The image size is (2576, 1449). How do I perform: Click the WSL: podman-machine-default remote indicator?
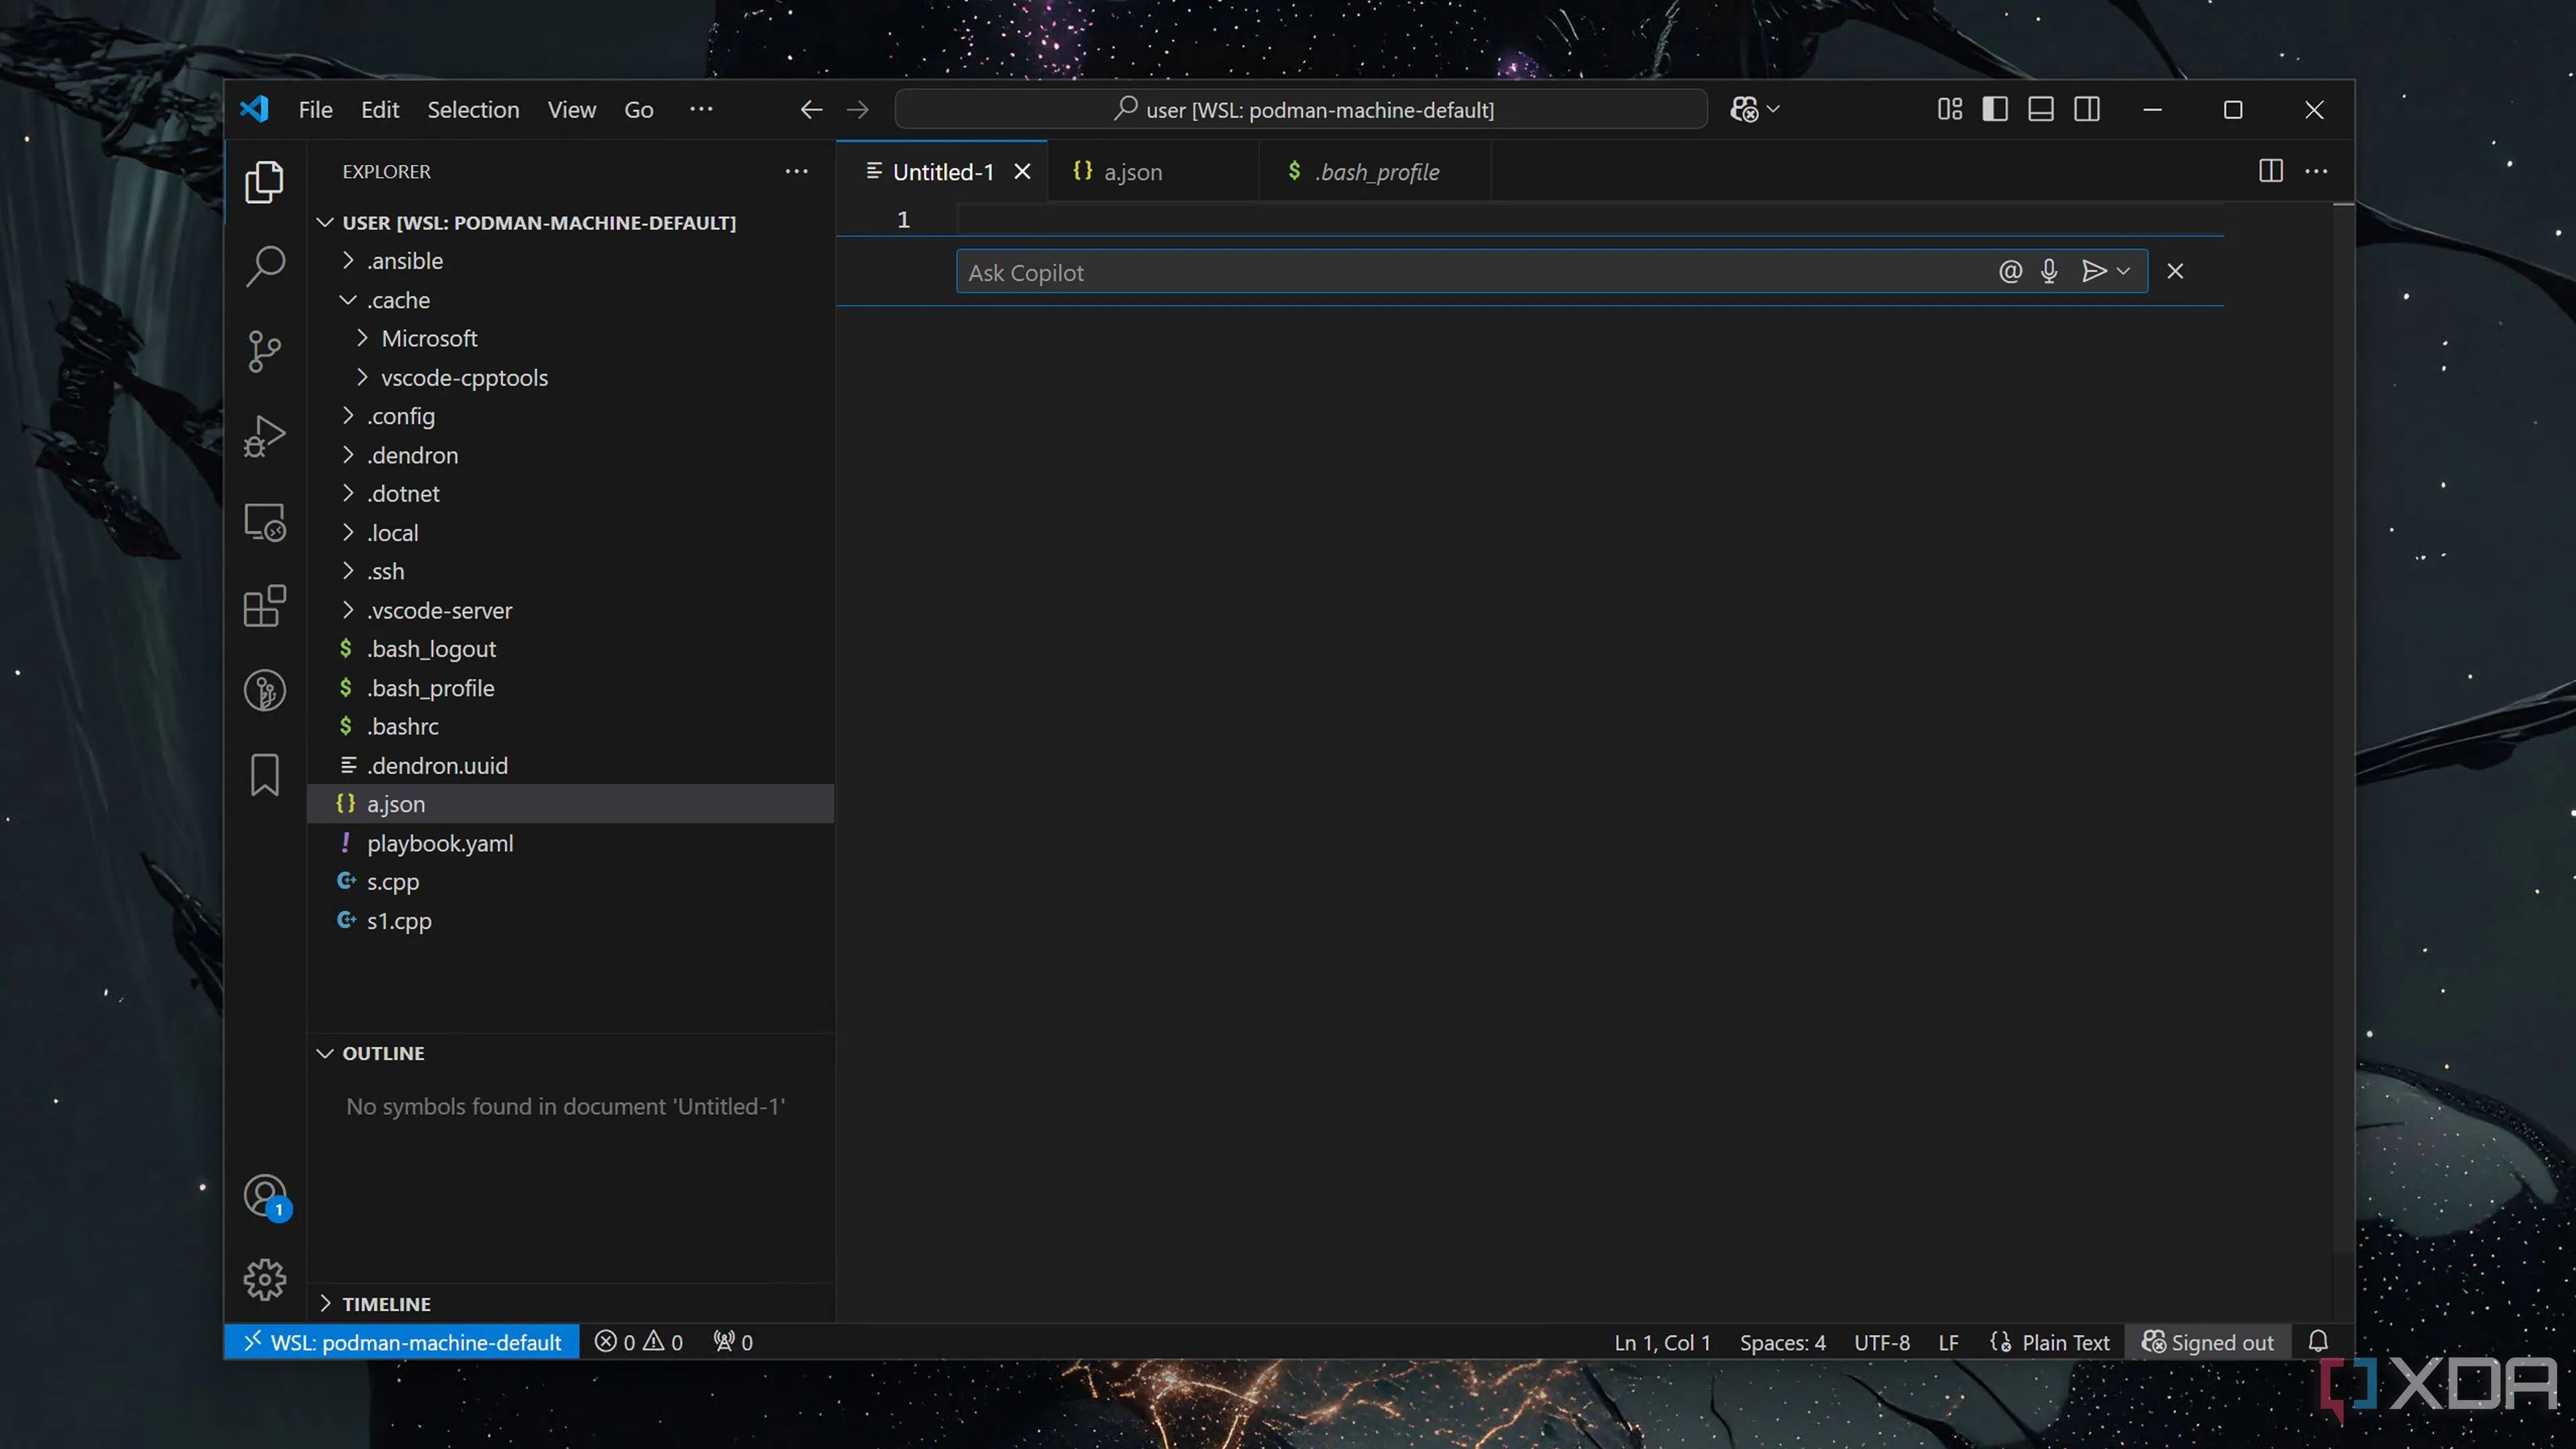coord(402,1342)
